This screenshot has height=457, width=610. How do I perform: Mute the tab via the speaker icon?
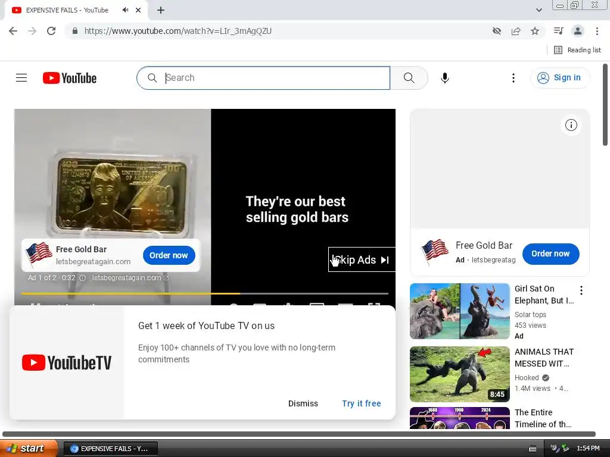(125, 10)
